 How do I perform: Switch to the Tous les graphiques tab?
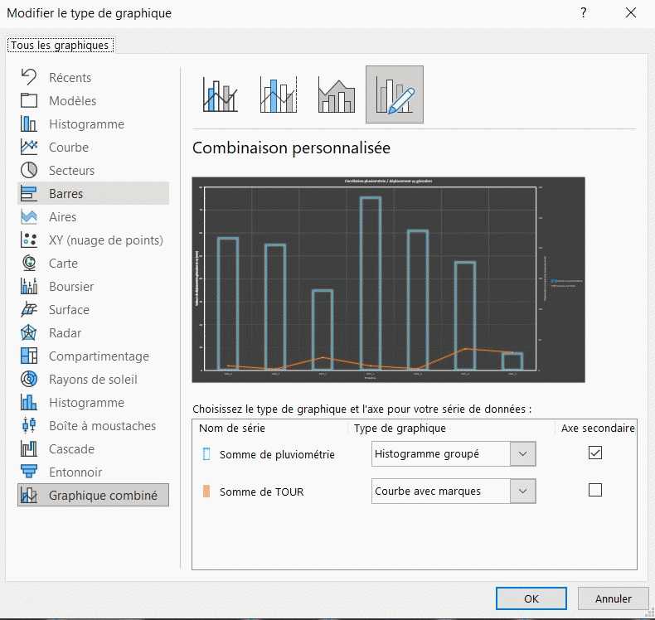[x=60, y=46]
